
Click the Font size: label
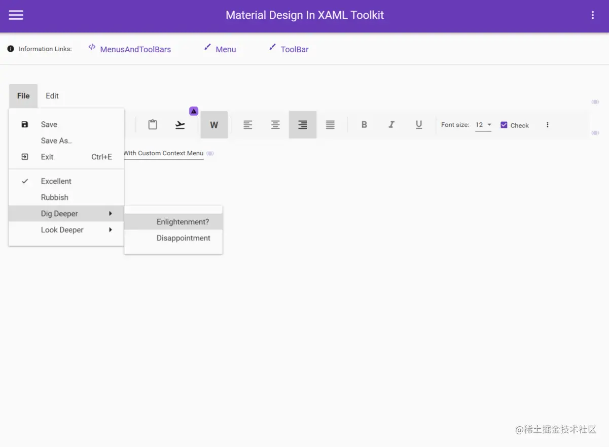click(x=455, y=125)
